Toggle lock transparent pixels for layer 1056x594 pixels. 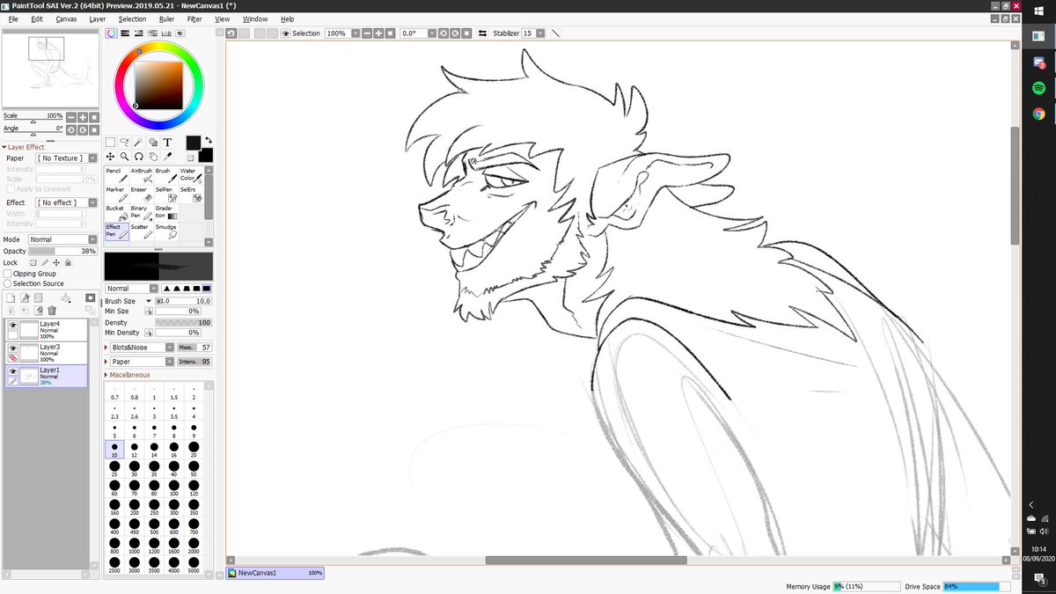[x=33, y=262]
